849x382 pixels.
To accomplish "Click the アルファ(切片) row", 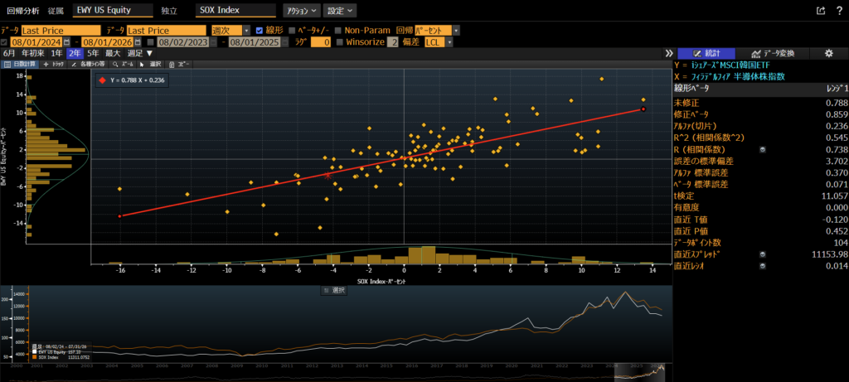I will pos(760,126).
